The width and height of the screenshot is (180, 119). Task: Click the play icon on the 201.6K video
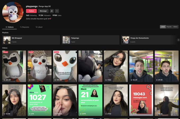4,80
